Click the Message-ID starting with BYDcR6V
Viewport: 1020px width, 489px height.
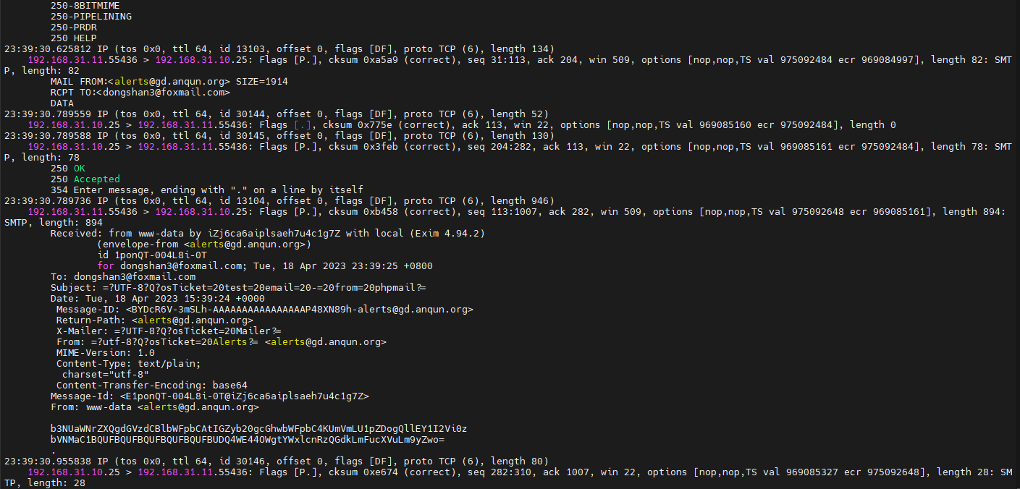(264, 309)
